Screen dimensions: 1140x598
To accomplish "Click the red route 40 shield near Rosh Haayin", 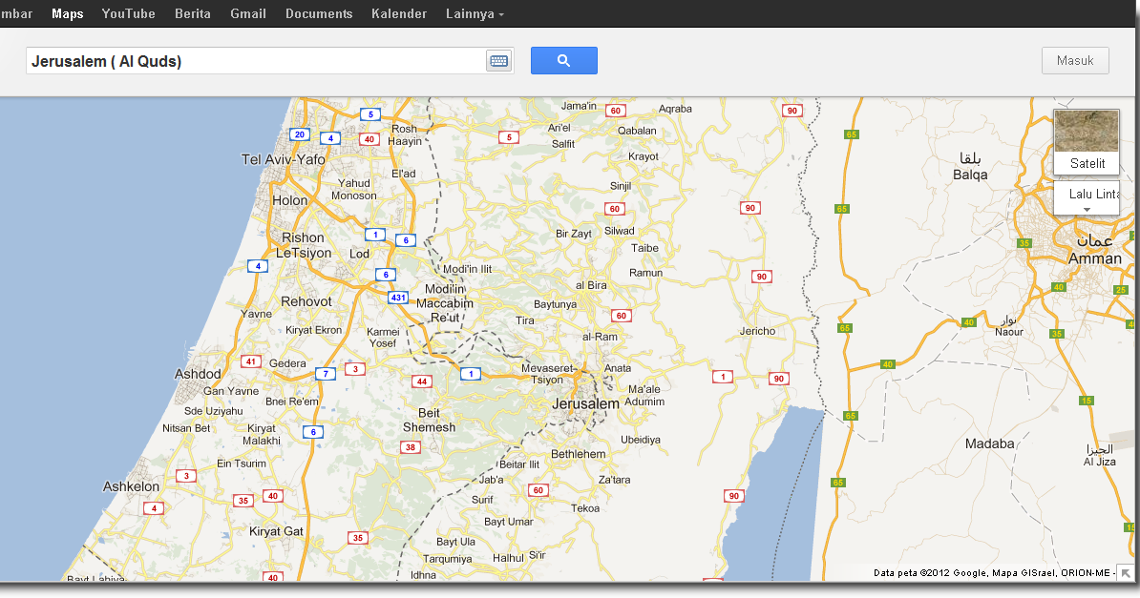I will [x=369, y=139].
